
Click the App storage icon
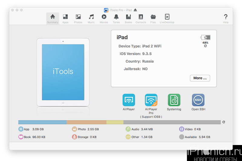[21, 129]
